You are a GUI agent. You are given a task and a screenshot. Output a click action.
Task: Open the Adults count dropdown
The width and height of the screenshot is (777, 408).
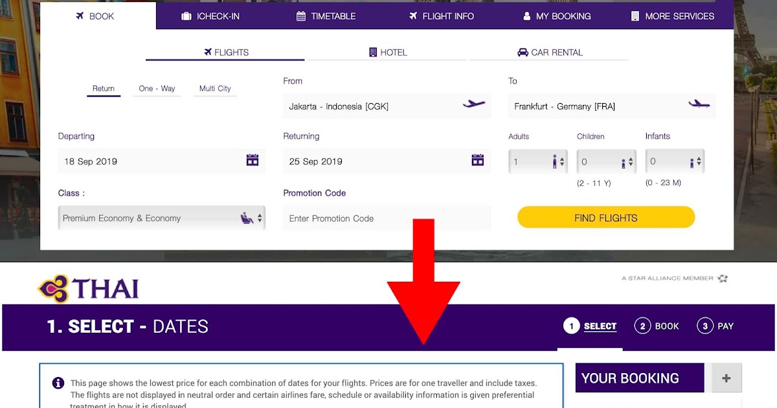point(539,161)
